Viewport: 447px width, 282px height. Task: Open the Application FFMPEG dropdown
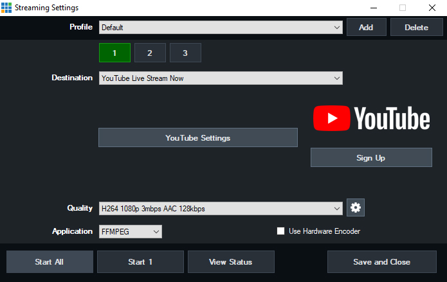(x=130, y=231)
